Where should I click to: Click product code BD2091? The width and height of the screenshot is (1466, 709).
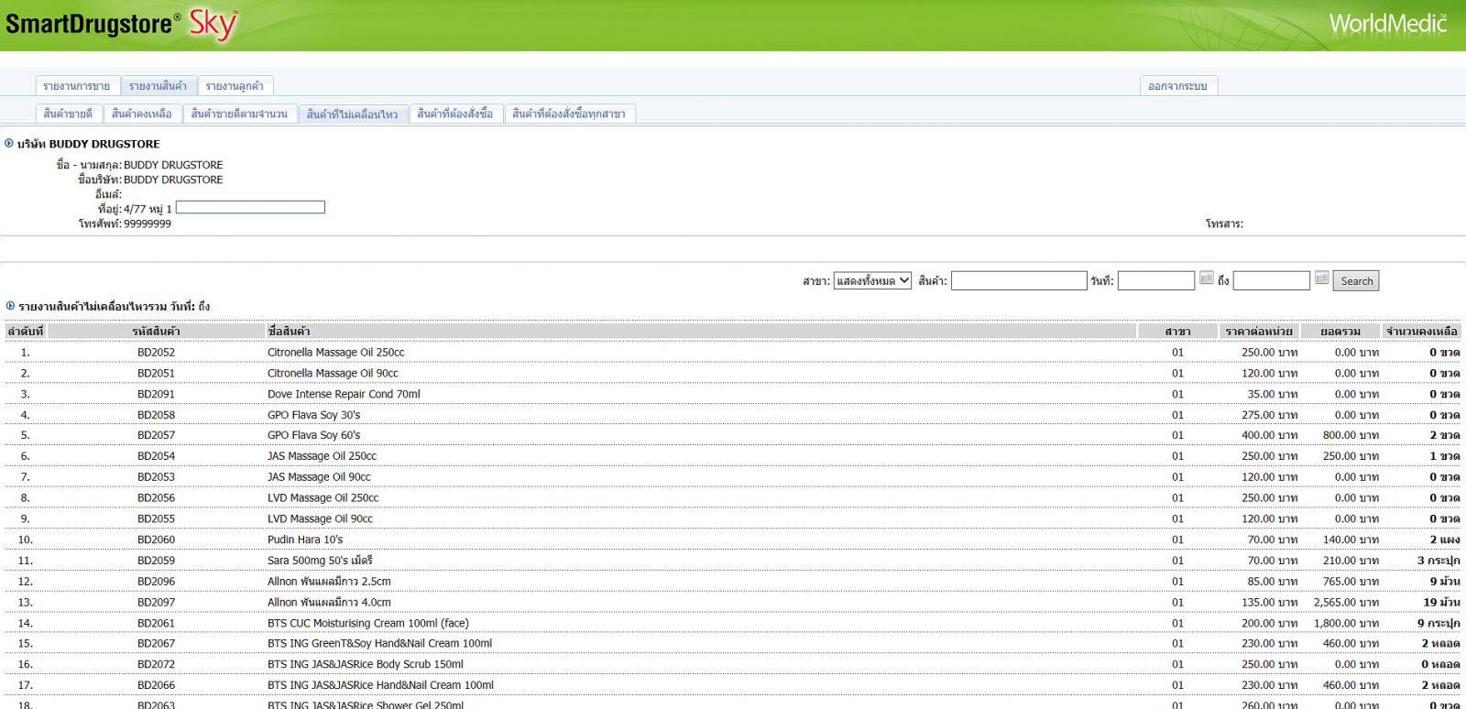tap(156, 395)
